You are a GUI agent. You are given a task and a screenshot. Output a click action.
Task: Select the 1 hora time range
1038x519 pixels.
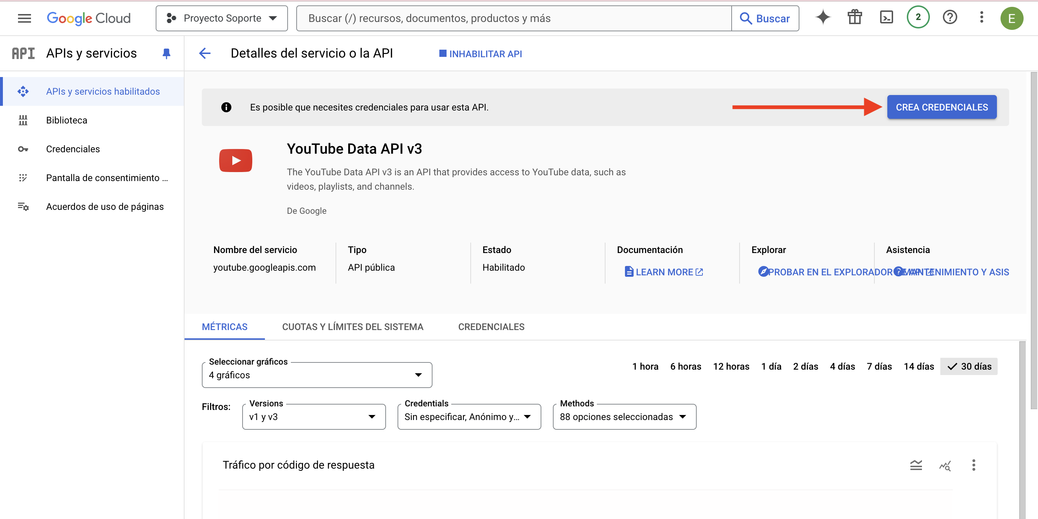(645, 366)
